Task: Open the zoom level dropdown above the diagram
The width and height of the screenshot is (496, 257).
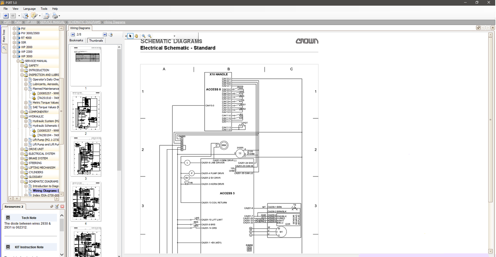Action: [x=174, y=36]
